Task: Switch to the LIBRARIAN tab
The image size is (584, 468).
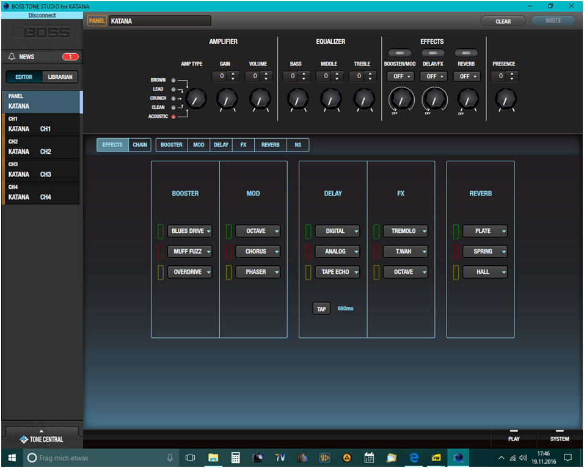Action: (x=60, y=77)
